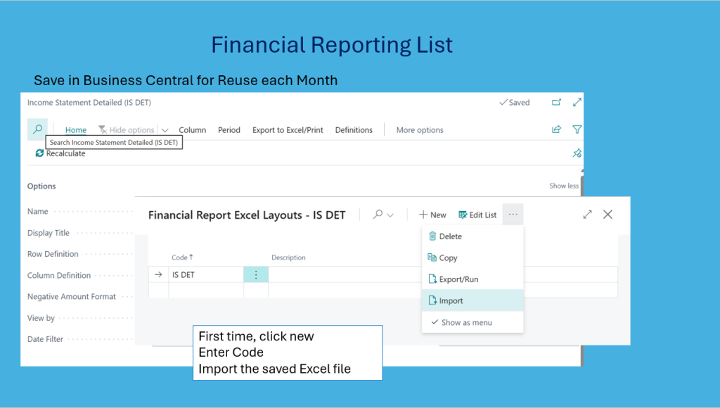Choose Export/Run in the dropdown menu

point(458,279)
